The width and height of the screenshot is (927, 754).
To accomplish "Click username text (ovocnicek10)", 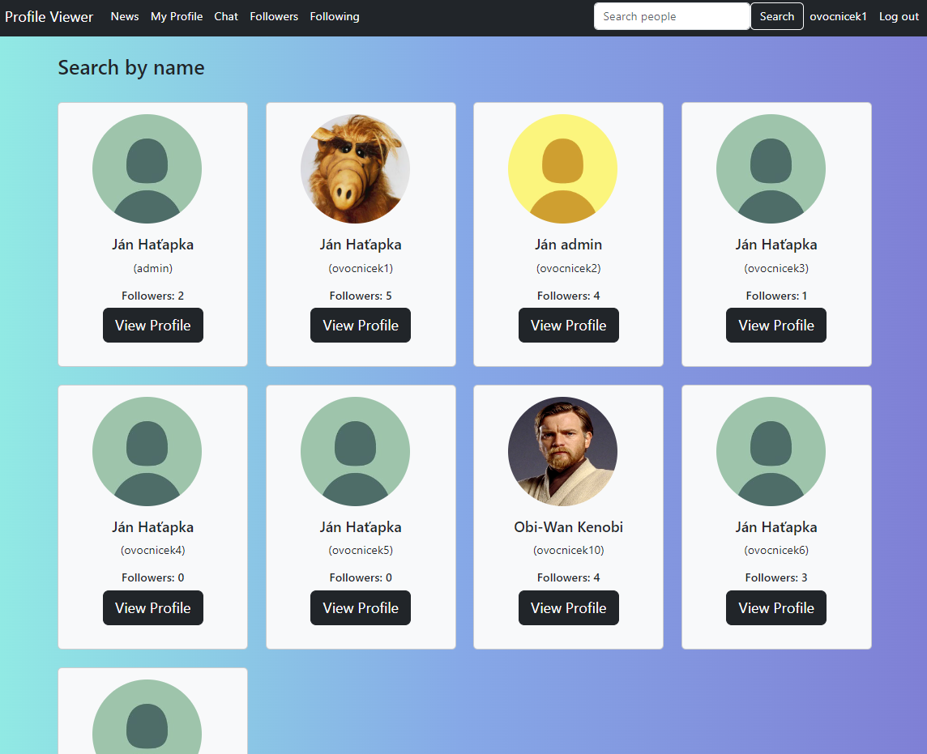I will tap(569, 550).
